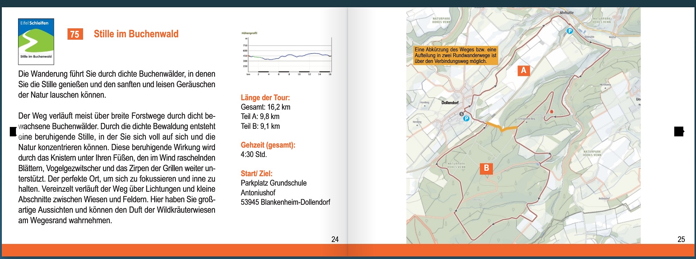Click the 'Start/ Ziel:' heading
Image resolution: width=696 pixels, height=259 pixels.
pos(256,174)
